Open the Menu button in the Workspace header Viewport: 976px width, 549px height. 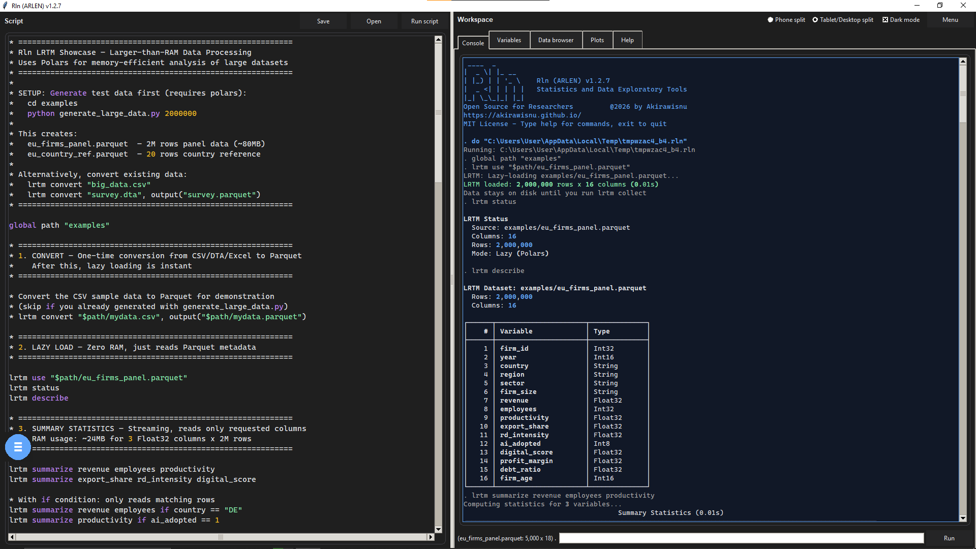(x=950, y=20)
